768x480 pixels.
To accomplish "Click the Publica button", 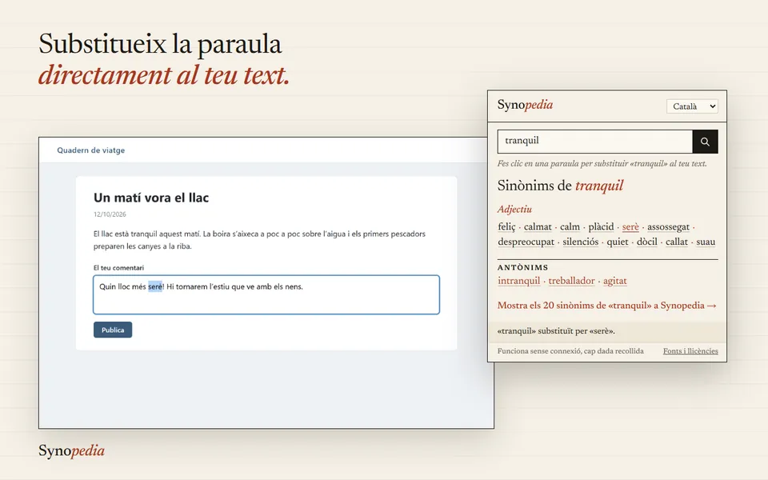I will coord(113,330).
